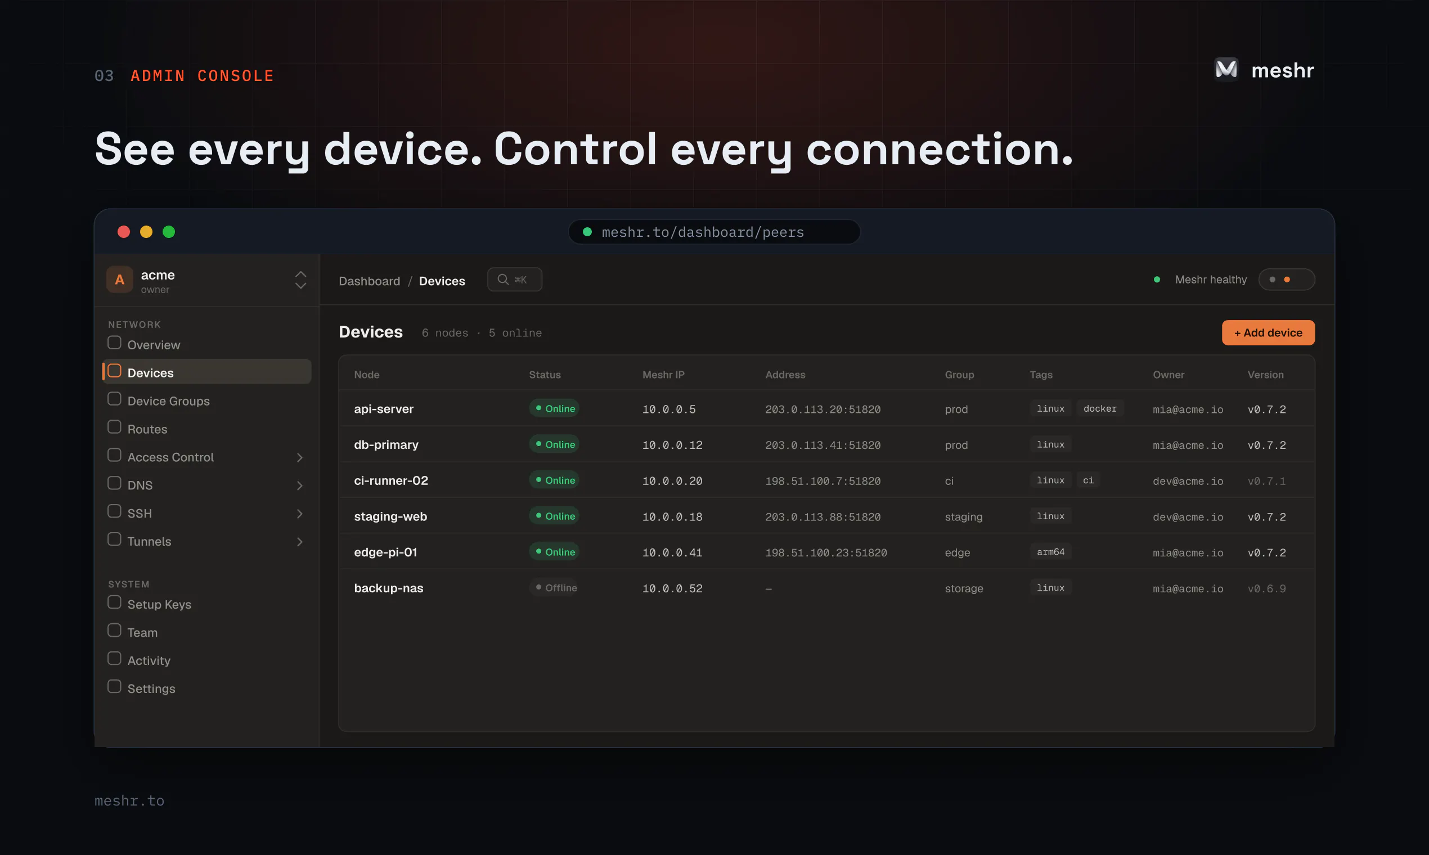Click the meshr.to footer link
The height and width of the screenshot is (855, 1429).
click(x=129, y=801)
